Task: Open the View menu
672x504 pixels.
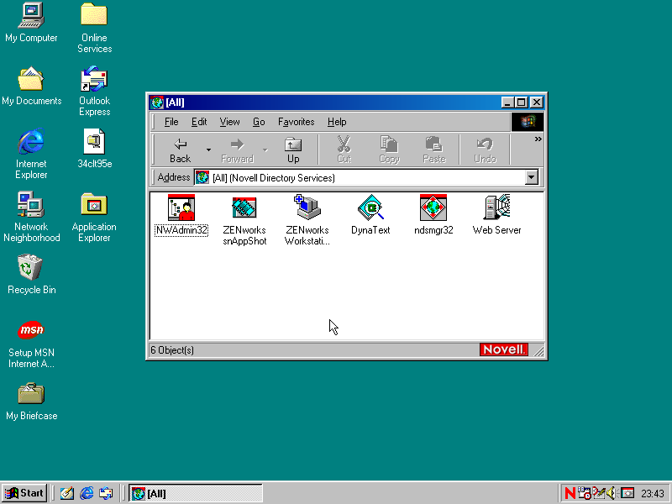Action: pos(229,122)
